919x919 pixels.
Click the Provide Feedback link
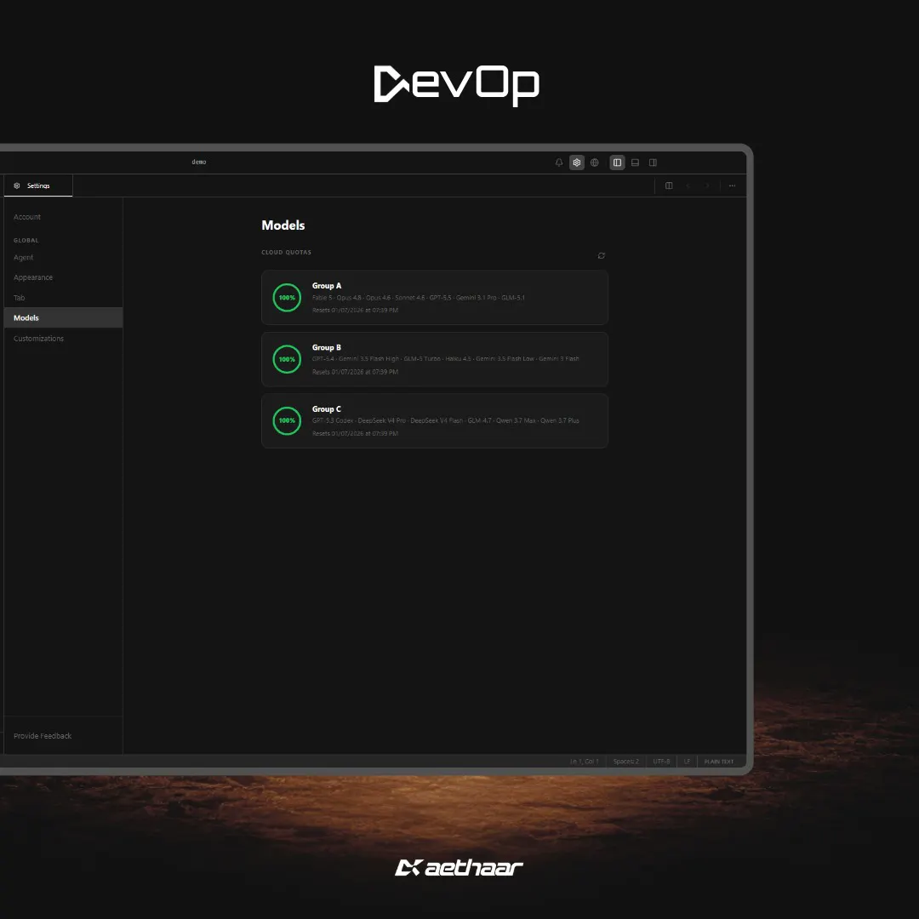click(43, 735)
